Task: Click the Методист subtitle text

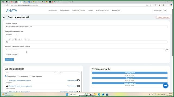Action: tap(8, 83)
